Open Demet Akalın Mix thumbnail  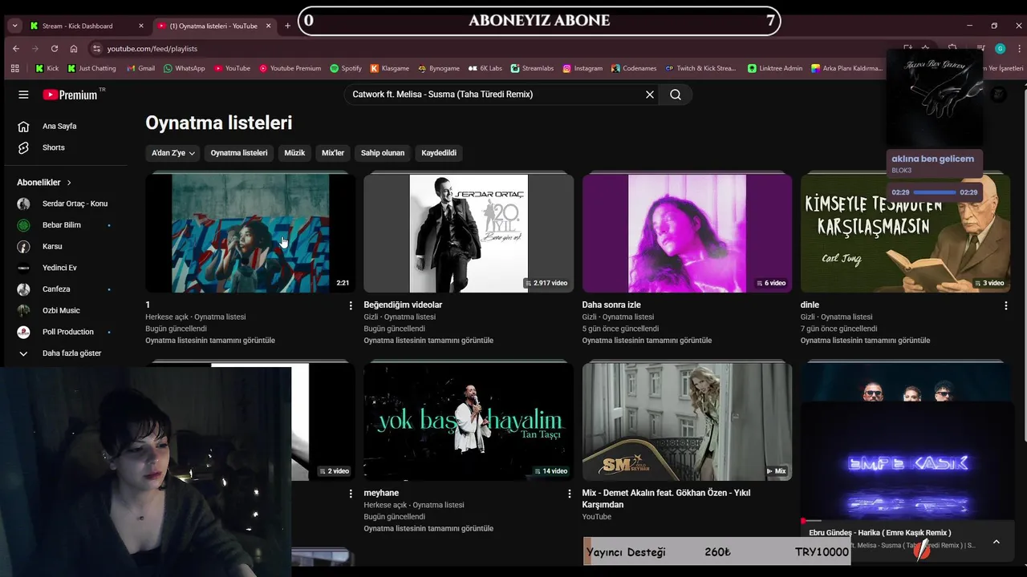coord(687,422)
